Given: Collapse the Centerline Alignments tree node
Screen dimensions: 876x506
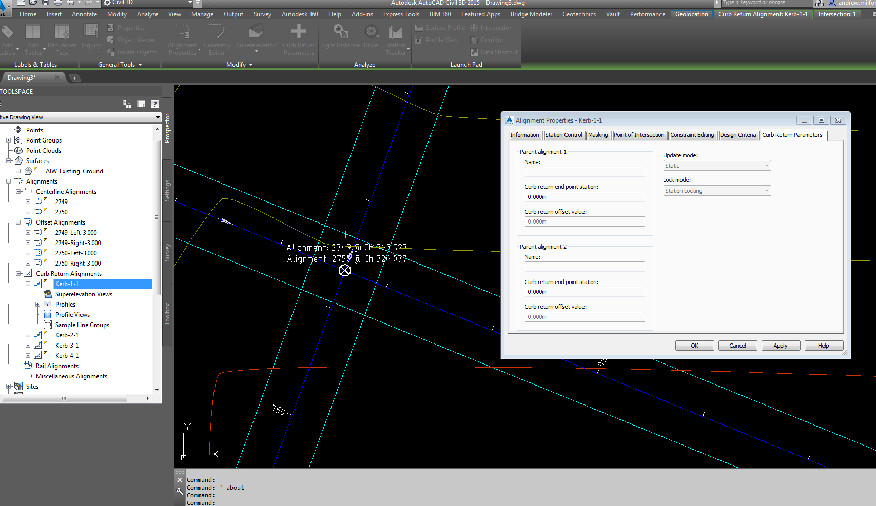Looking at the screenshot, I should pyautogui.click(x=18, y=192).
